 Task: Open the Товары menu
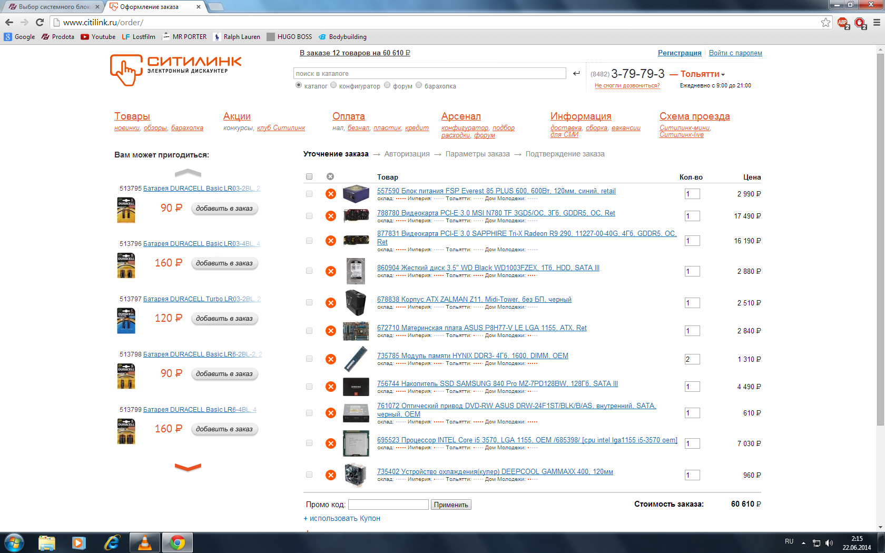[x=132, y=116]
